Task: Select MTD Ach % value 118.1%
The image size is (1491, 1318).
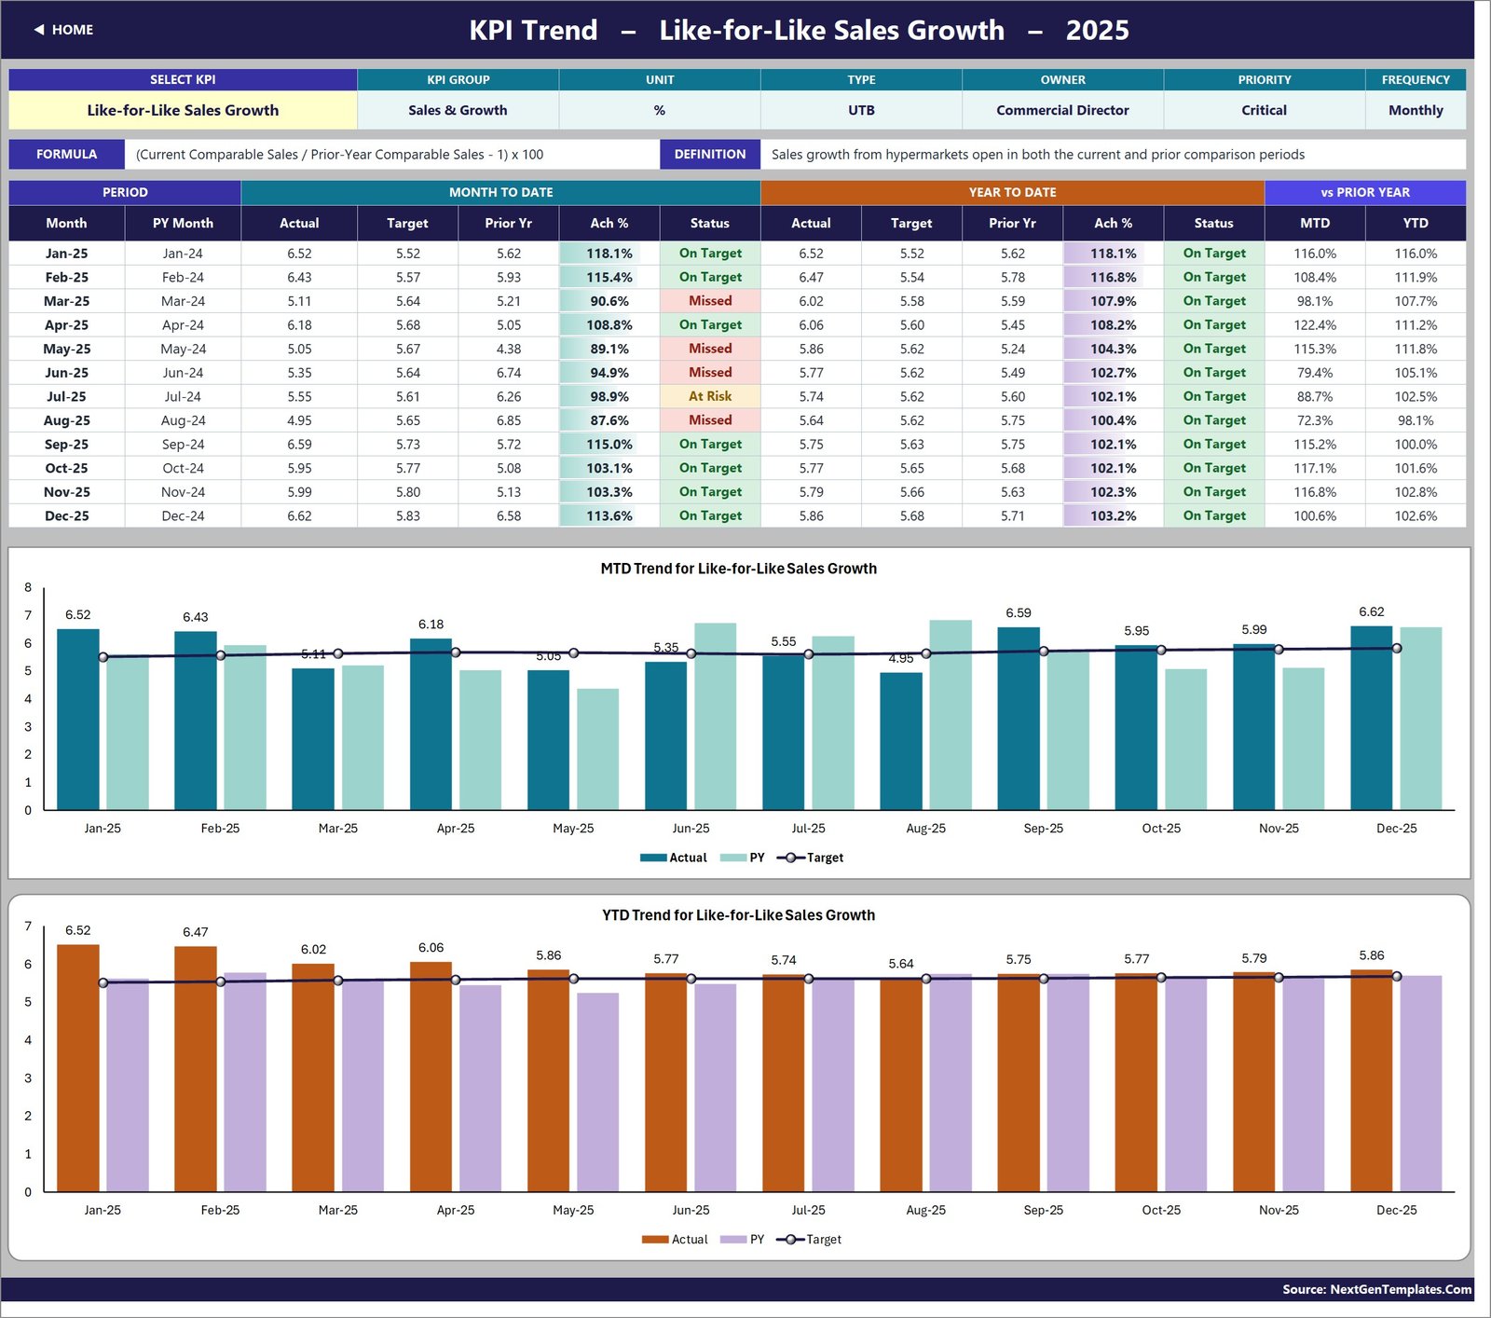Action: (x=609, y=254)
